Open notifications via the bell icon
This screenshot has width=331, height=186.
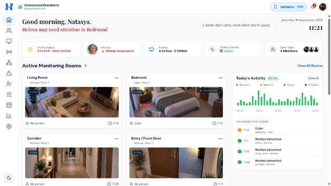click(313, 7)
